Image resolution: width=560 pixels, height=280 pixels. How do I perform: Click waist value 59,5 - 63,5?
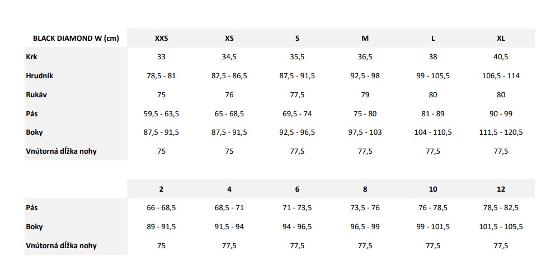point(161,113)
